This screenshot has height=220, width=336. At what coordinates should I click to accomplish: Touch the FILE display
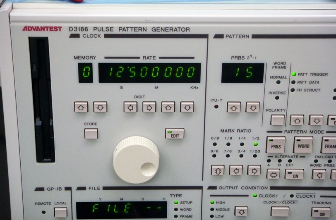pos(121,210)
